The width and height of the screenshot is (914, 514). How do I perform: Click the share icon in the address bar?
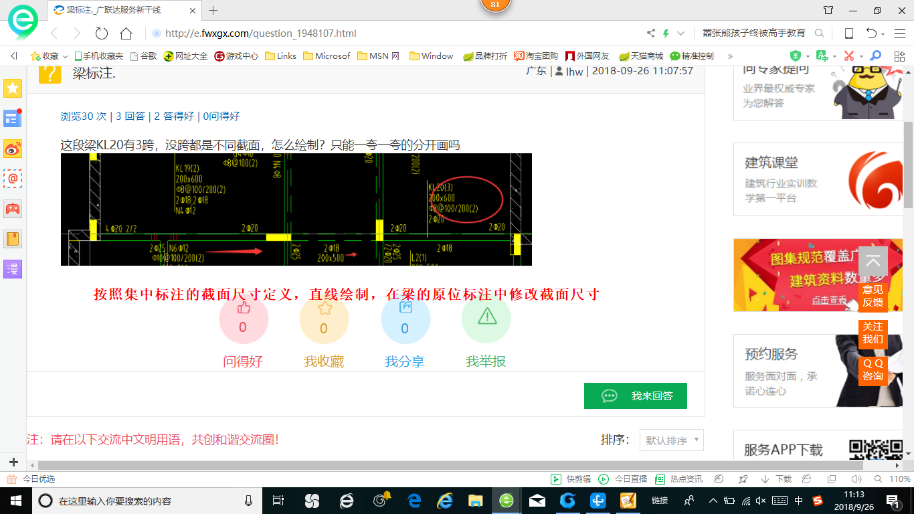(651, 33)
